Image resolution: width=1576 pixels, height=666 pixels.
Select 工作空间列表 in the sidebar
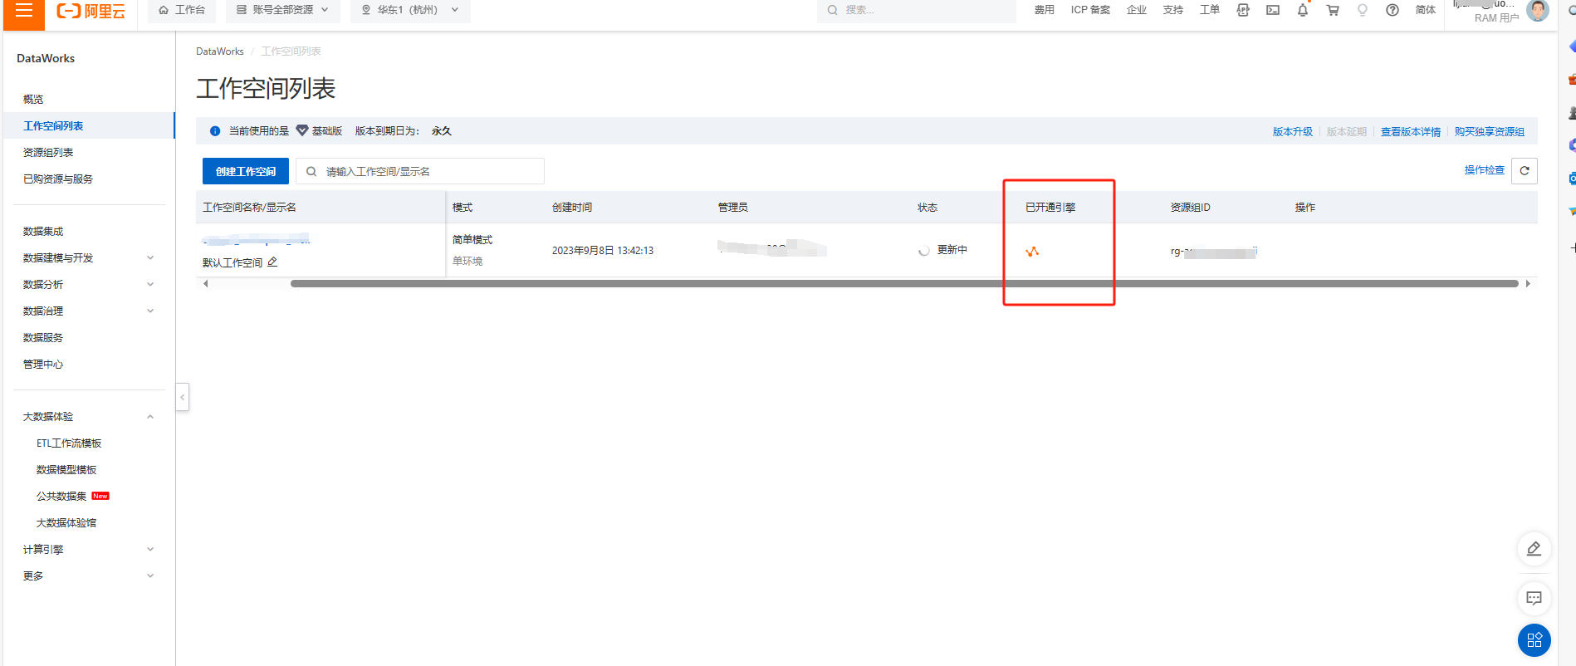click(53, 126)
